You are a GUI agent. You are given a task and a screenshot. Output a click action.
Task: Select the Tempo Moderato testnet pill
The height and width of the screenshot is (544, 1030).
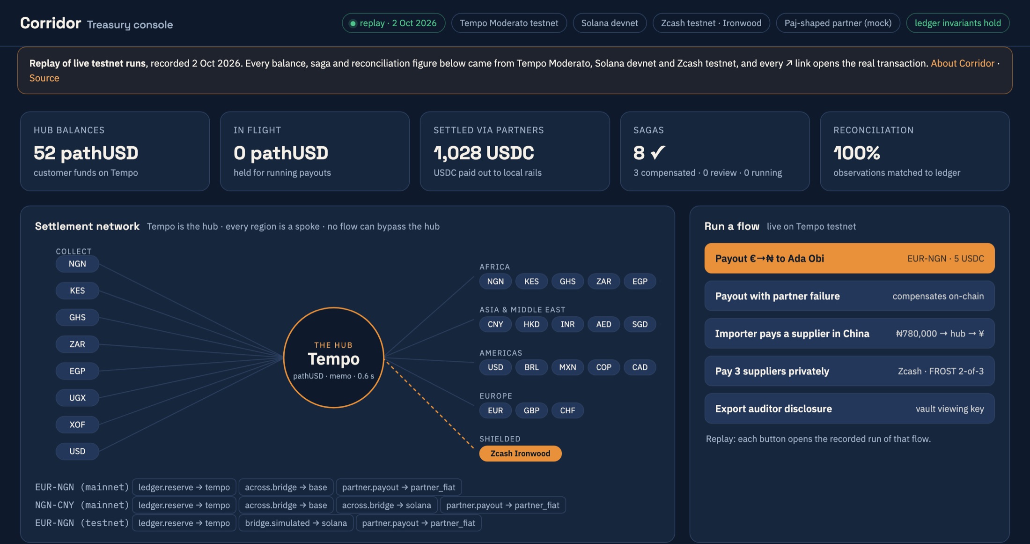pyautogui.click(x=509, y=23)
